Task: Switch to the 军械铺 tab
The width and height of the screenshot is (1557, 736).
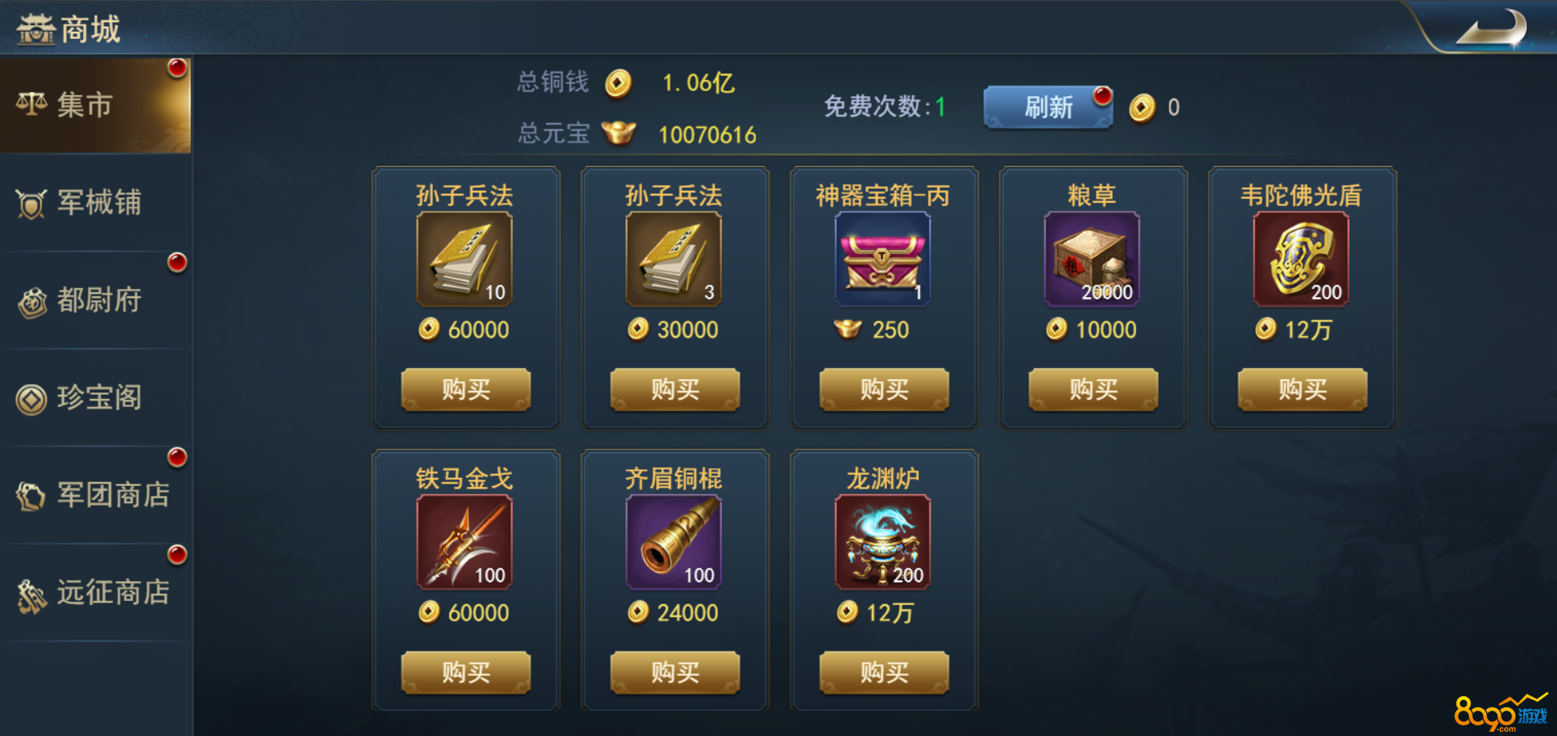Action: pos(95,203)
